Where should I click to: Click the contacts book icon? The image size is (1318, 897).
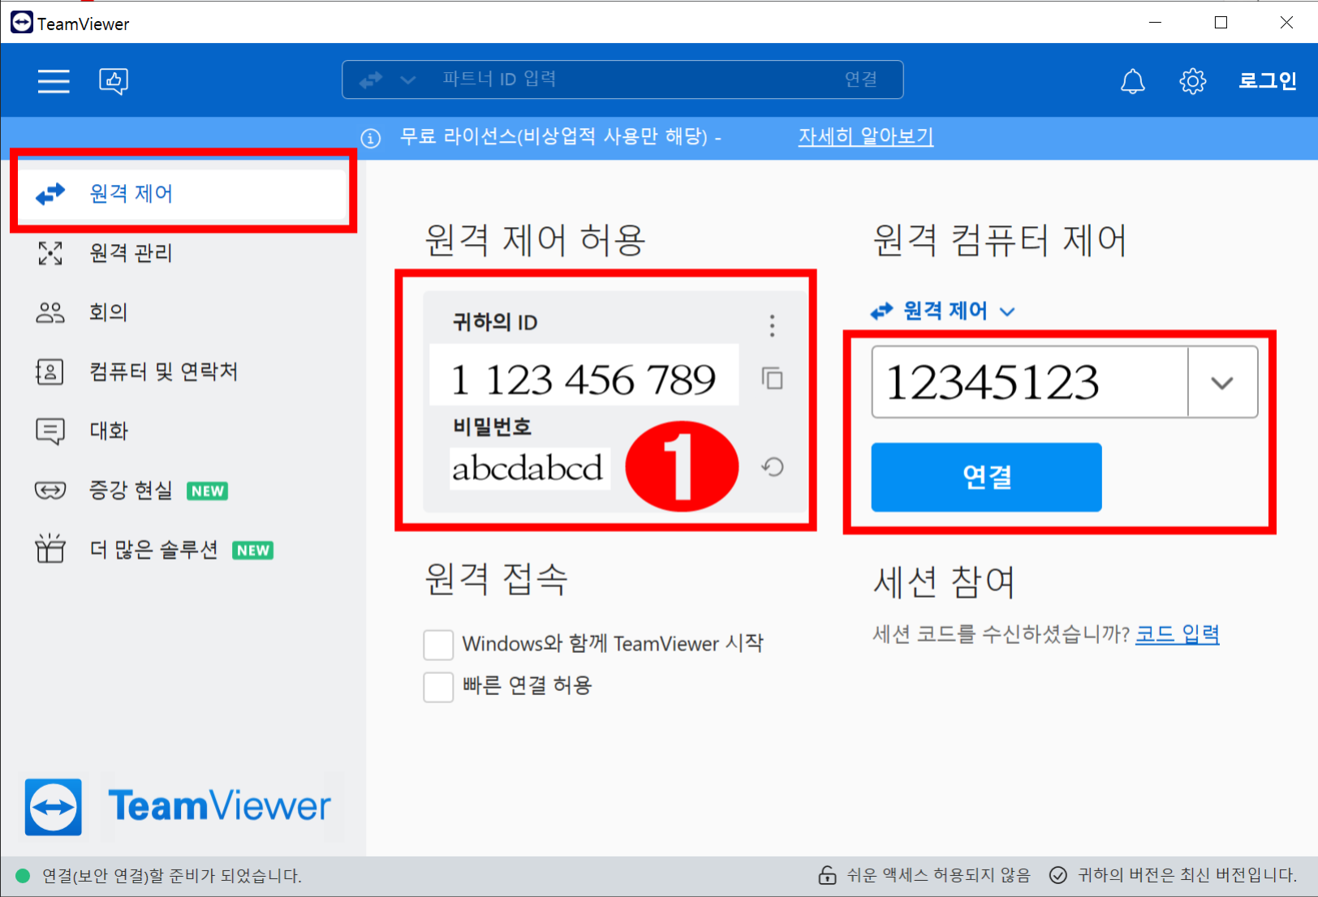pos(50,371)
